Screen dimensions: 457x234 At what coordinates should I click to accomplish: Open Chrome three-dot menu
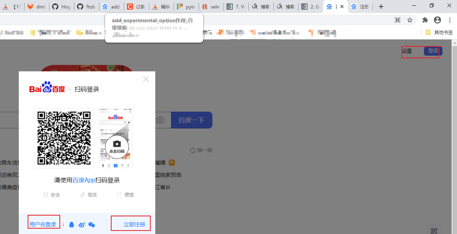(x=450, y=20)
